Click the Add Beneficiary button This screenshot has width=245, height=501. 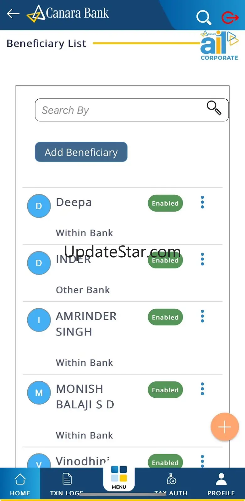pyautogui.click(x=81, y=152)
